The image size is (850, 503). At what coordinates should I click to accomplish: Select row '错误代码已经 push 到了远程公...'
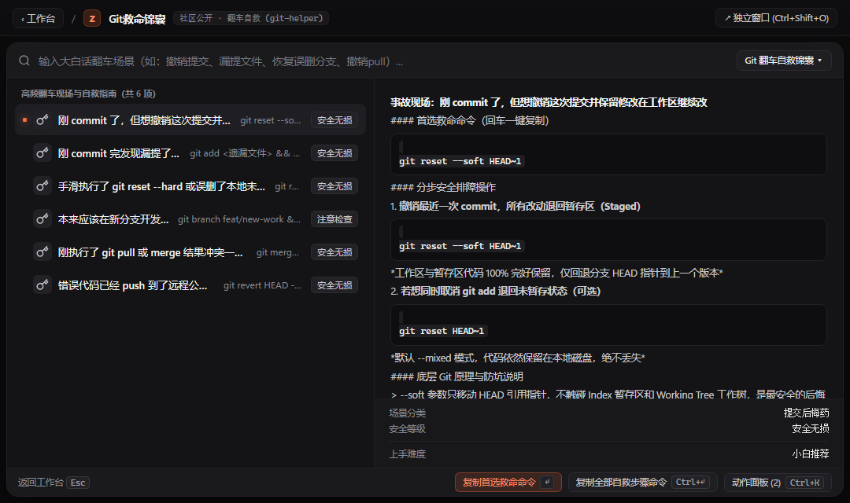point(190,285)
